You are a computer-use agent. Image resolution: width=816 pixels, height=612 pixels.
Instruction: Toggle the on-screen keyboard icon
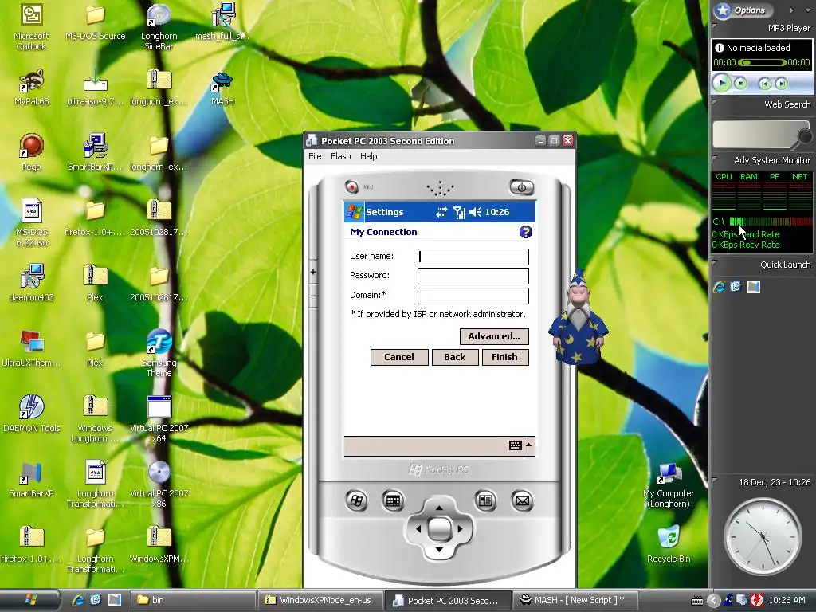[x=516, y=445]
